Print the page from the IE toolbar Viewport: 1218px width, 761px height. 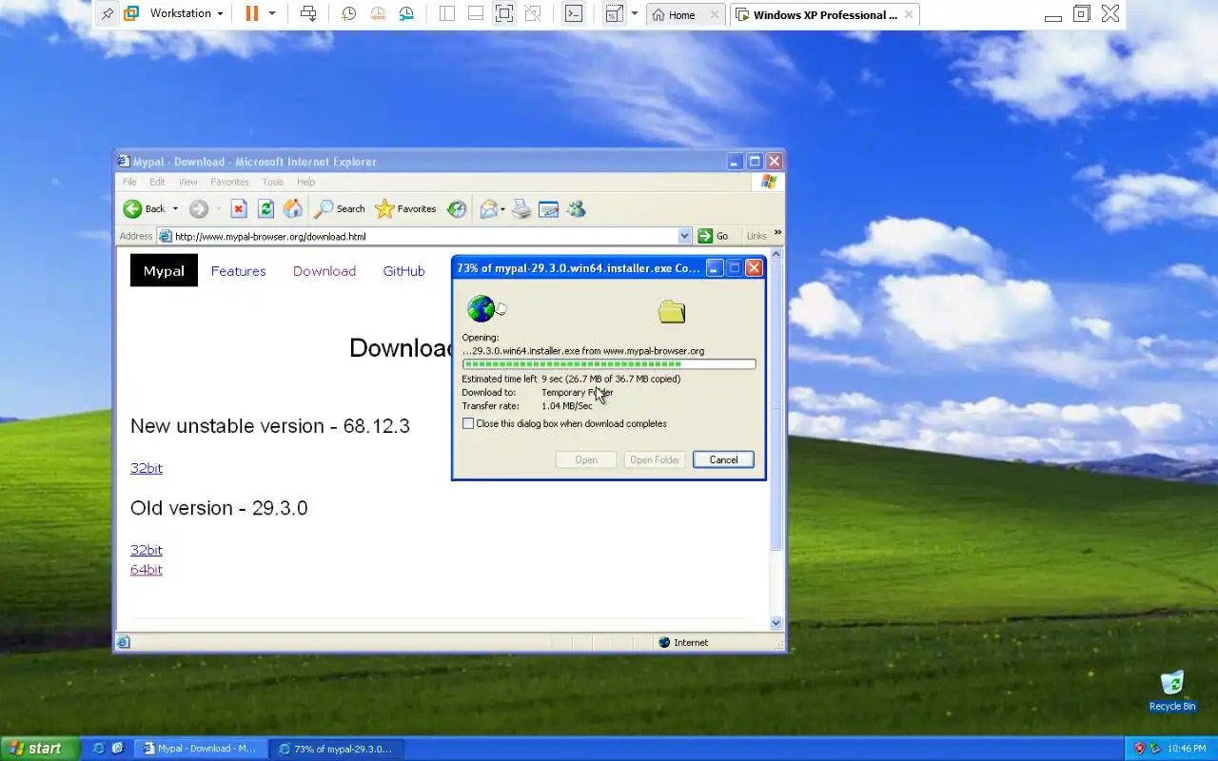tap(521, 209)
